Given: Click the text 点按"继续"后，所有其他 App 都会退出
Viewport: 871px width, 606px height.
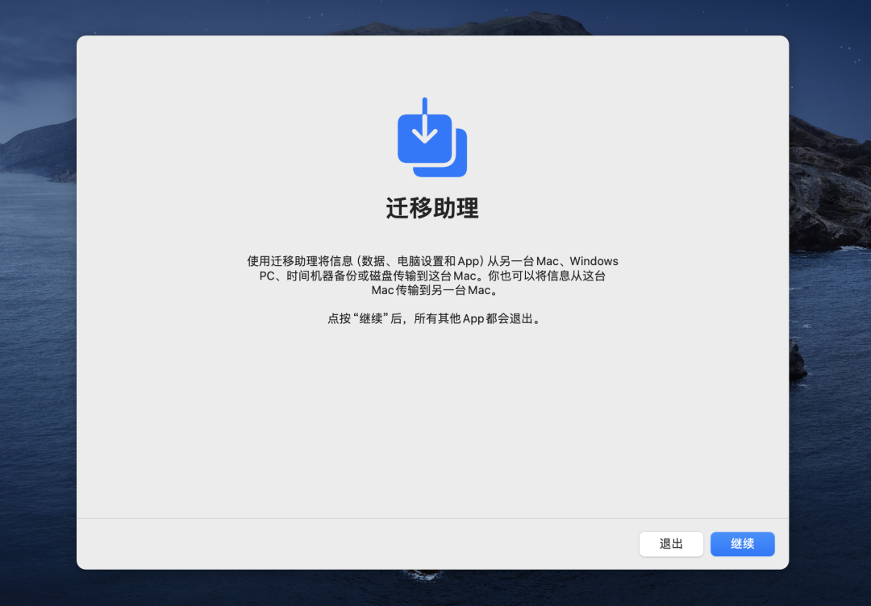Looking at the screenshot, I should point(433,318).
